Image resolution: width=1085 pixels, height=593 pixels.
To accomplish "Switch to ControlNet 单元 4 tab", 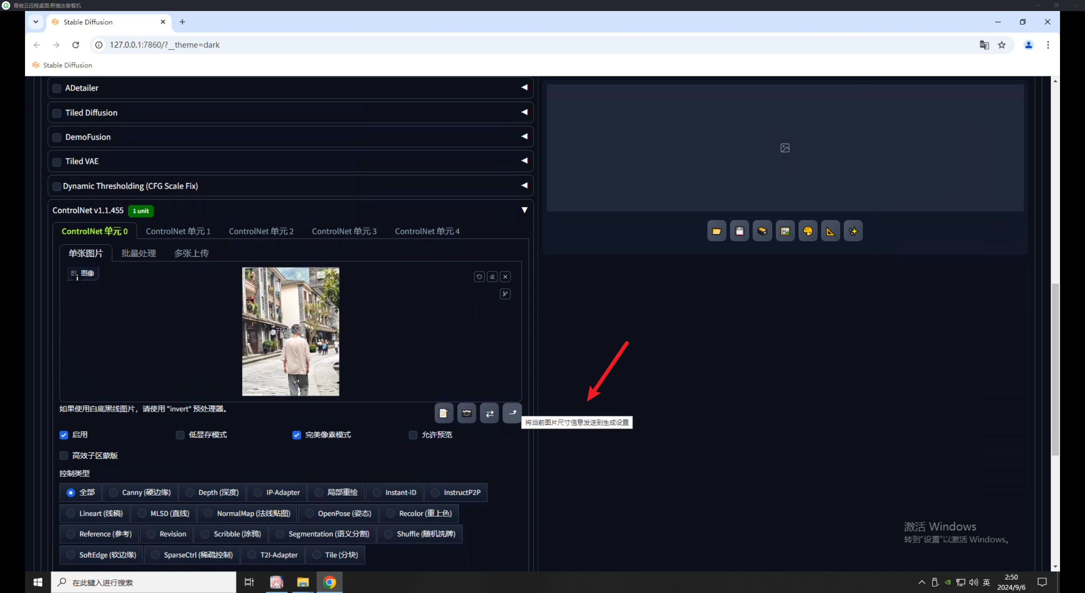I will pos(427,231).
